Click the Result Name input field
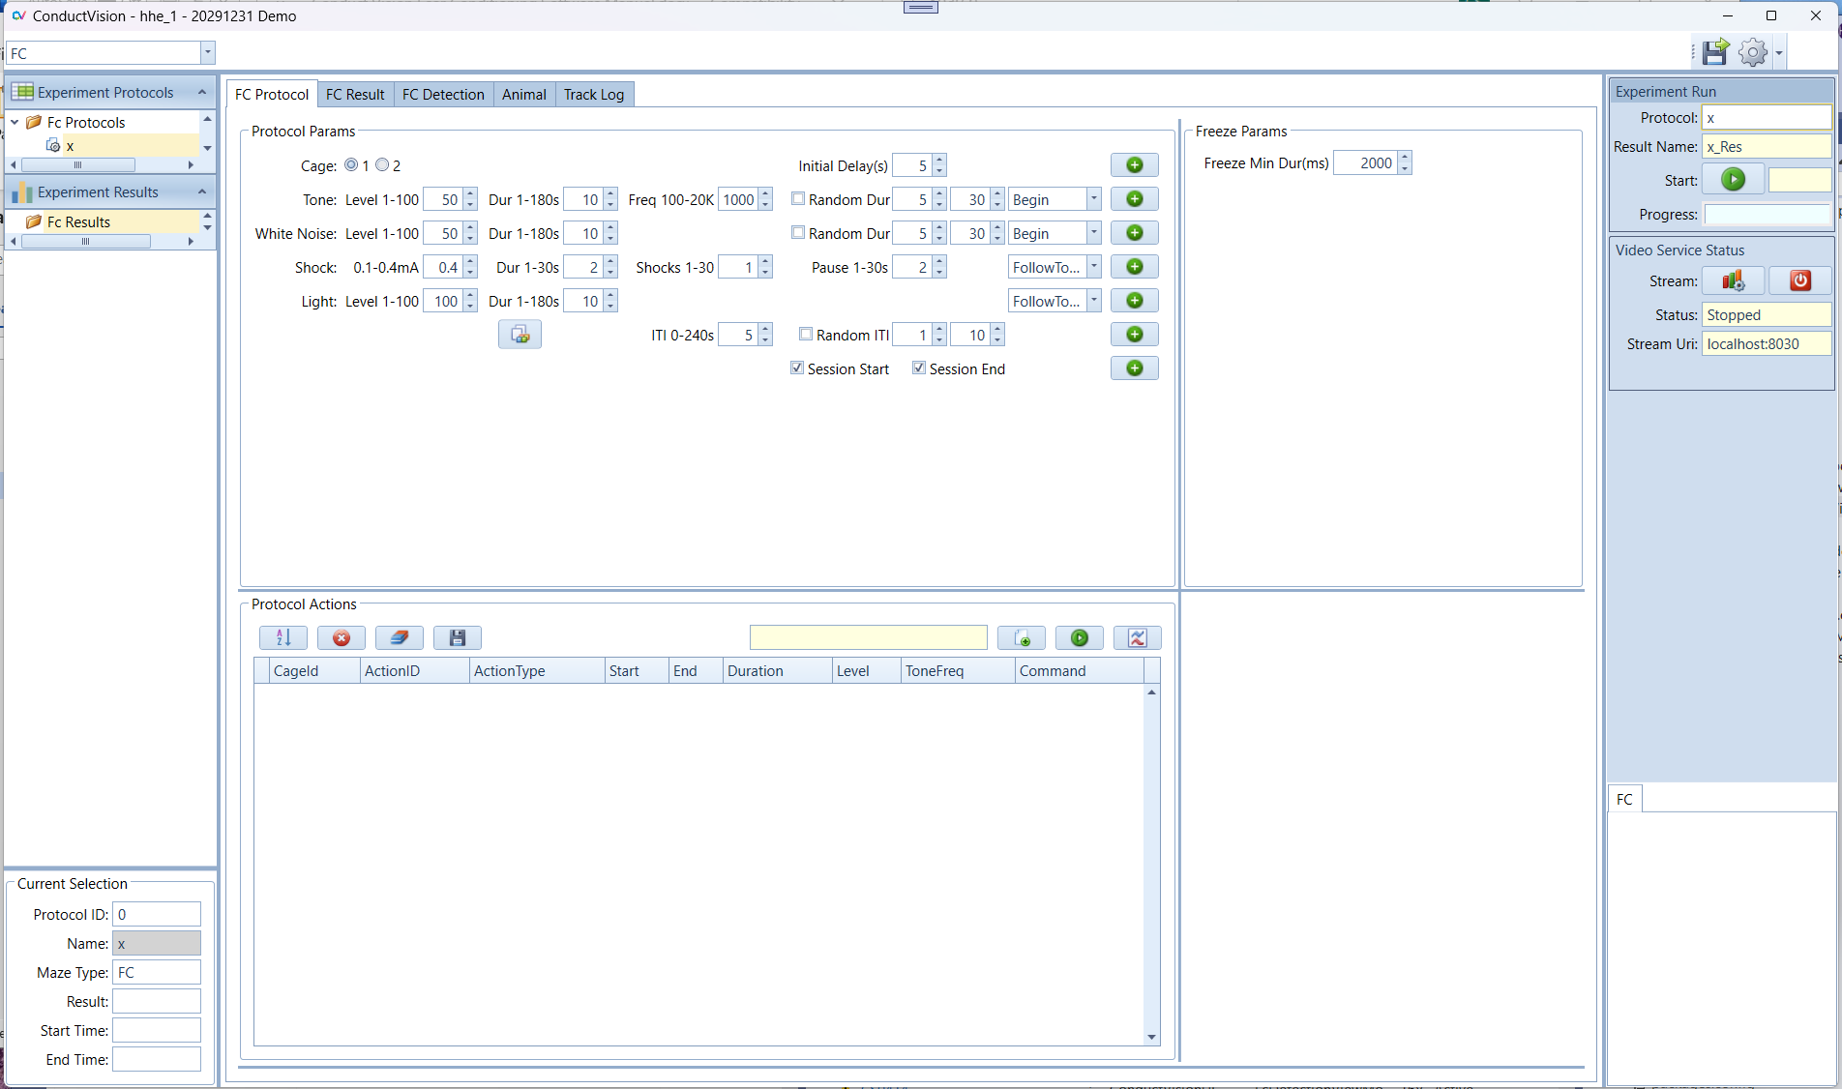This screenshot has width=1842, height=1089. coord(1766,147)
